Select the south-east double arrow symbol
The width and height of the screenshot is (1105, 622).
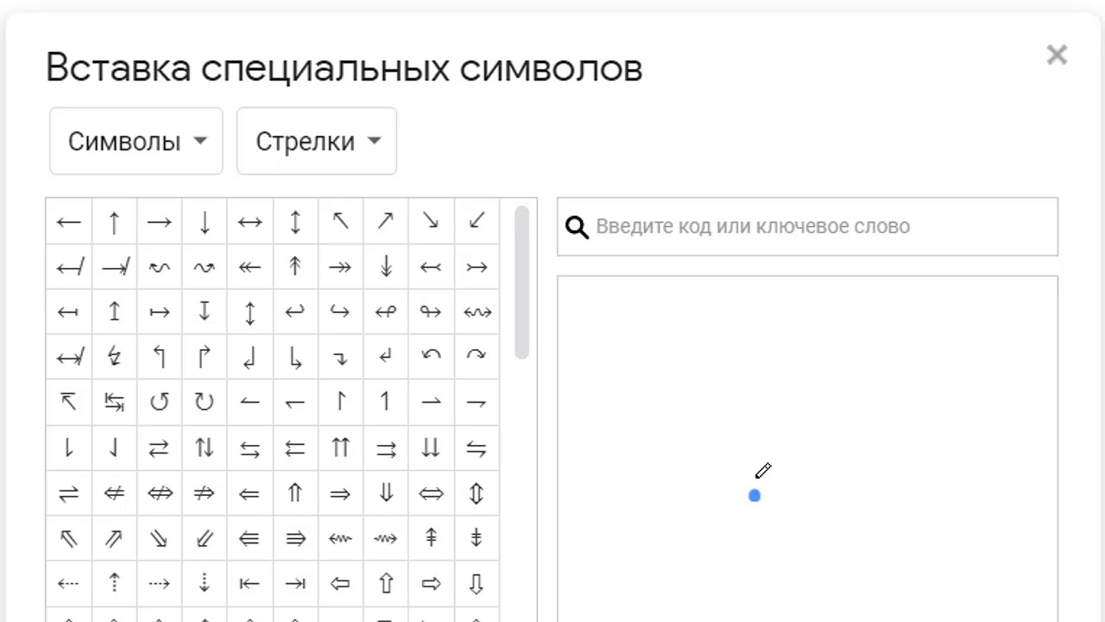159,537
